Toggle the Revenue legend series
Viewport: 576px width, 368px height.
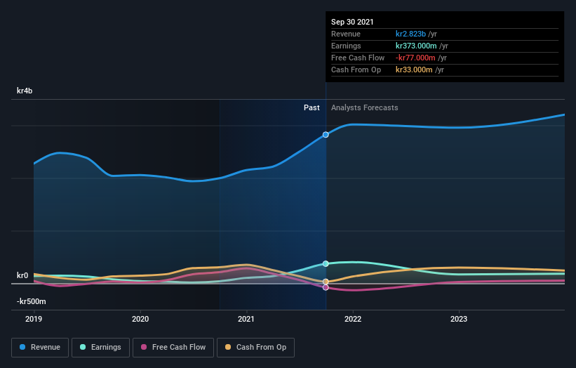40,348
